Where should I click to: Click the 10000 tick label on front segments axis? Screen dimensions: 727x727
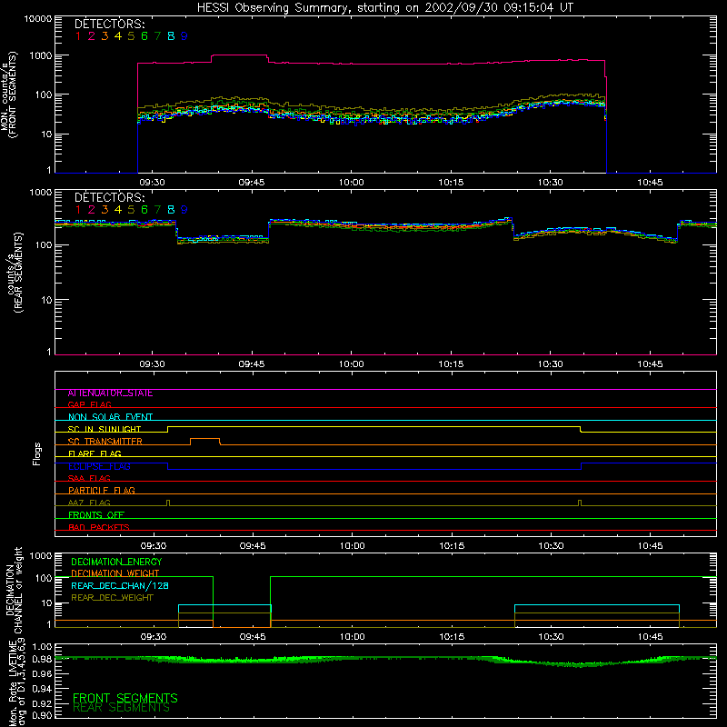pos(38,19)
